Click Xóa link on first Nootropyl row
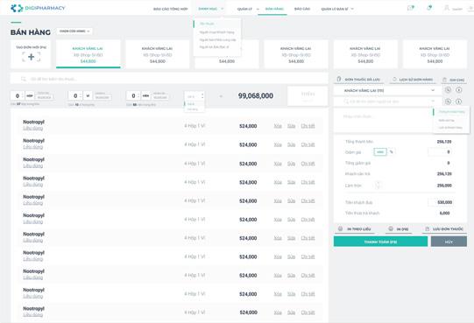Screen dimensions: 474x323 point(278,126)
